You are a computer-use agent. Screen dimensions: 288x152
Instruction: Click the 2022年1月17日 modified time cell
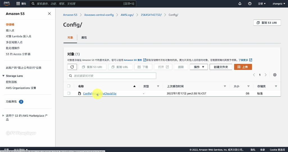point(187,93)
